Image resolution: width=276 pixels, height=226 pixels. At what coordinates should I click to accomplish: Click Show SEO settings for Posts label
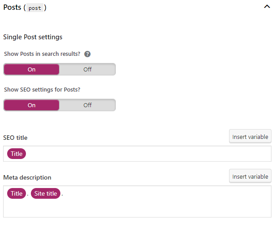point(42,89)
